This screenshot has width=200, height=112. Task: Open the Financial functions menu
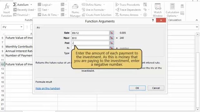[22, 15]
